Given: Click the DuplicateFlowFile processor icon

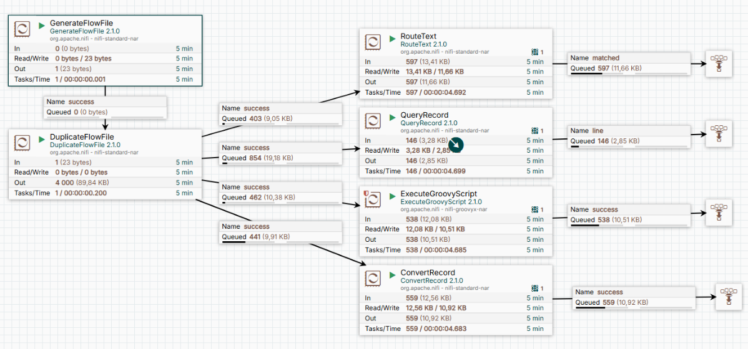Looking at the screenshot, I should coord(22,142).
